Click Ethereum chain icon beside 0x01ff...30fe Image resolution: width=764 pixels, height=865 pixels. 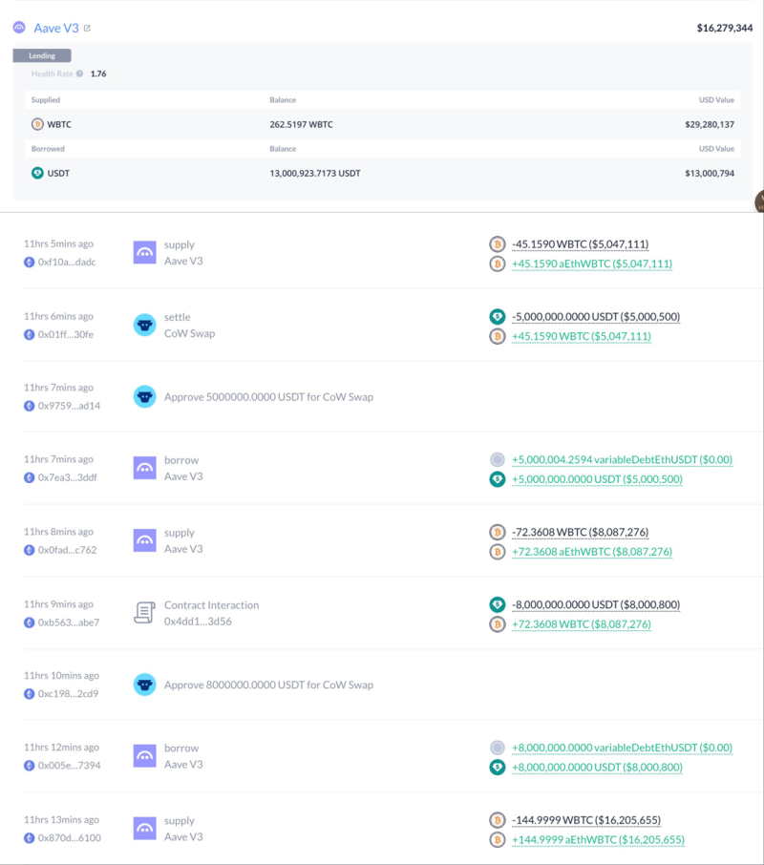point(30,334)
